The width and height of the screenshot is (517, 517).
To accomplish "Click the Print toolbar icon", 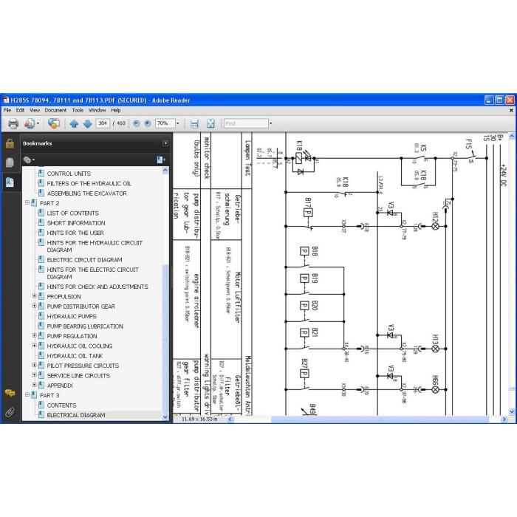I will (13, 123).
